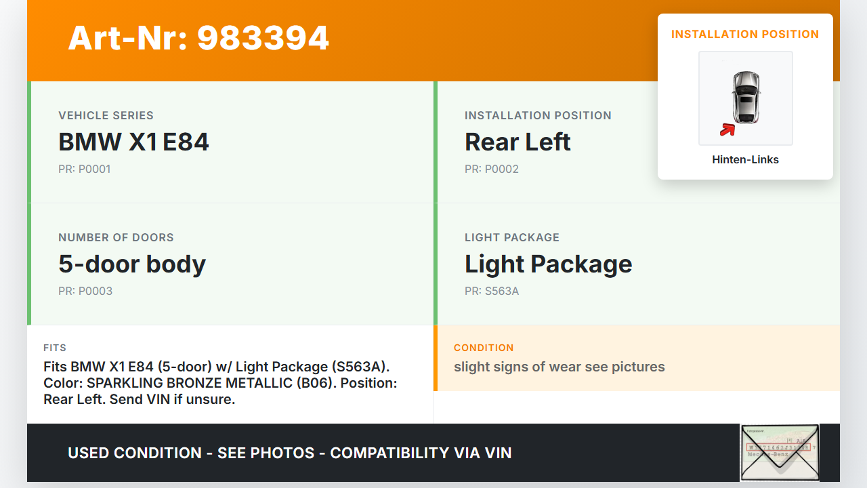Click the FITS compatibility description text
Image resolution: width=867 pixels, height=488 pixels.
[220, 383]
